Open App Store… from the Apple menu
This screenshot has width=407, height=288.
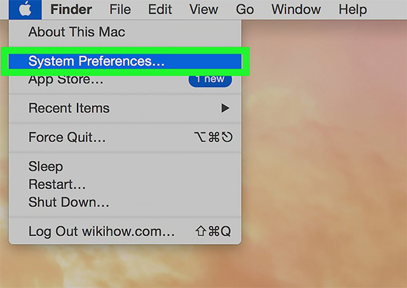(125, 80)
